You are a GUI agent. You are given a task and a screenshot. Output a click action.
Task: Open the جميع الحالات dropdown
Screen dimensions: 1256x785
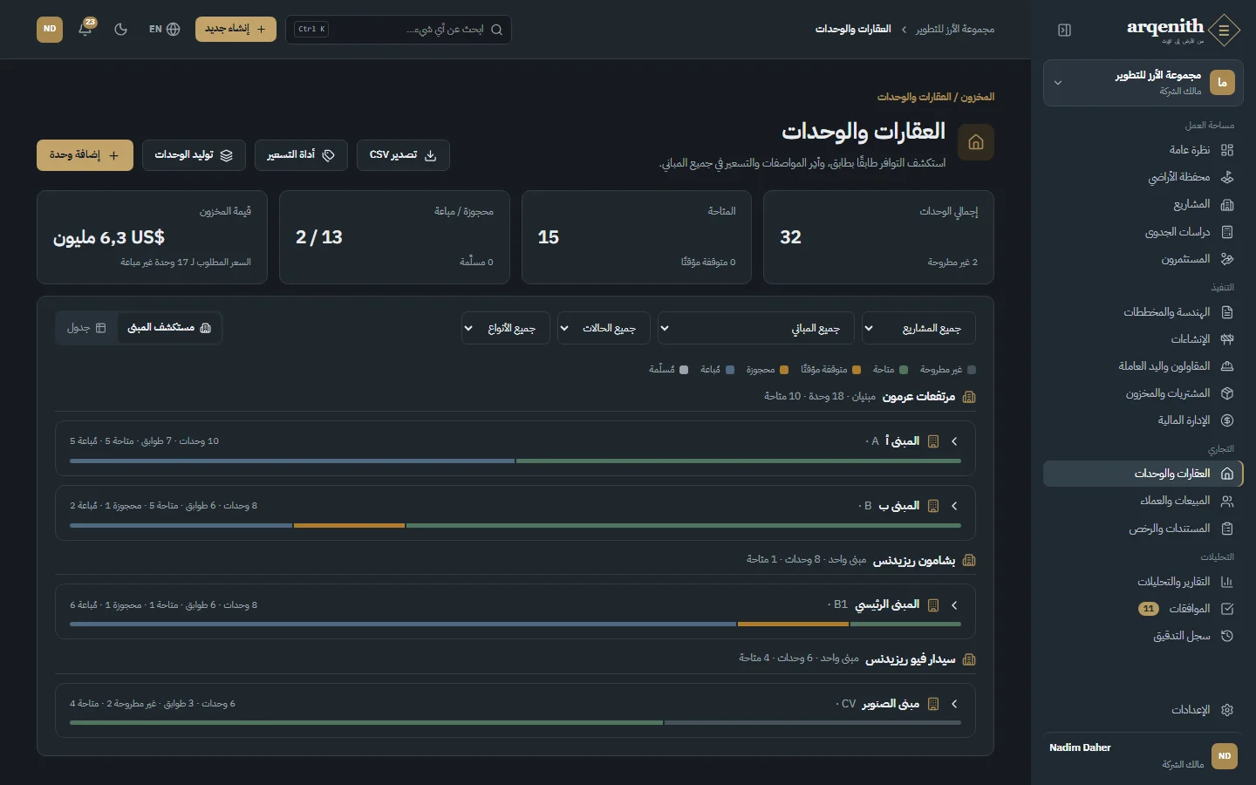604,328
